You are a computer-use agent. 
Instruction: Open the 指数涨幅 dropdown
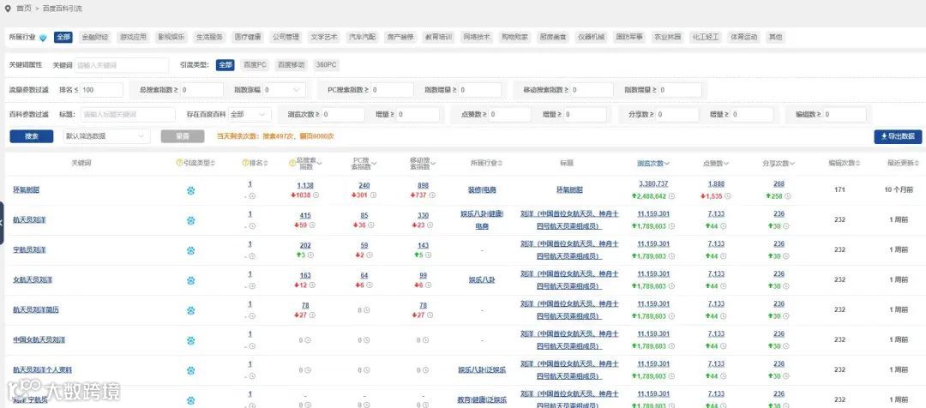284,90
